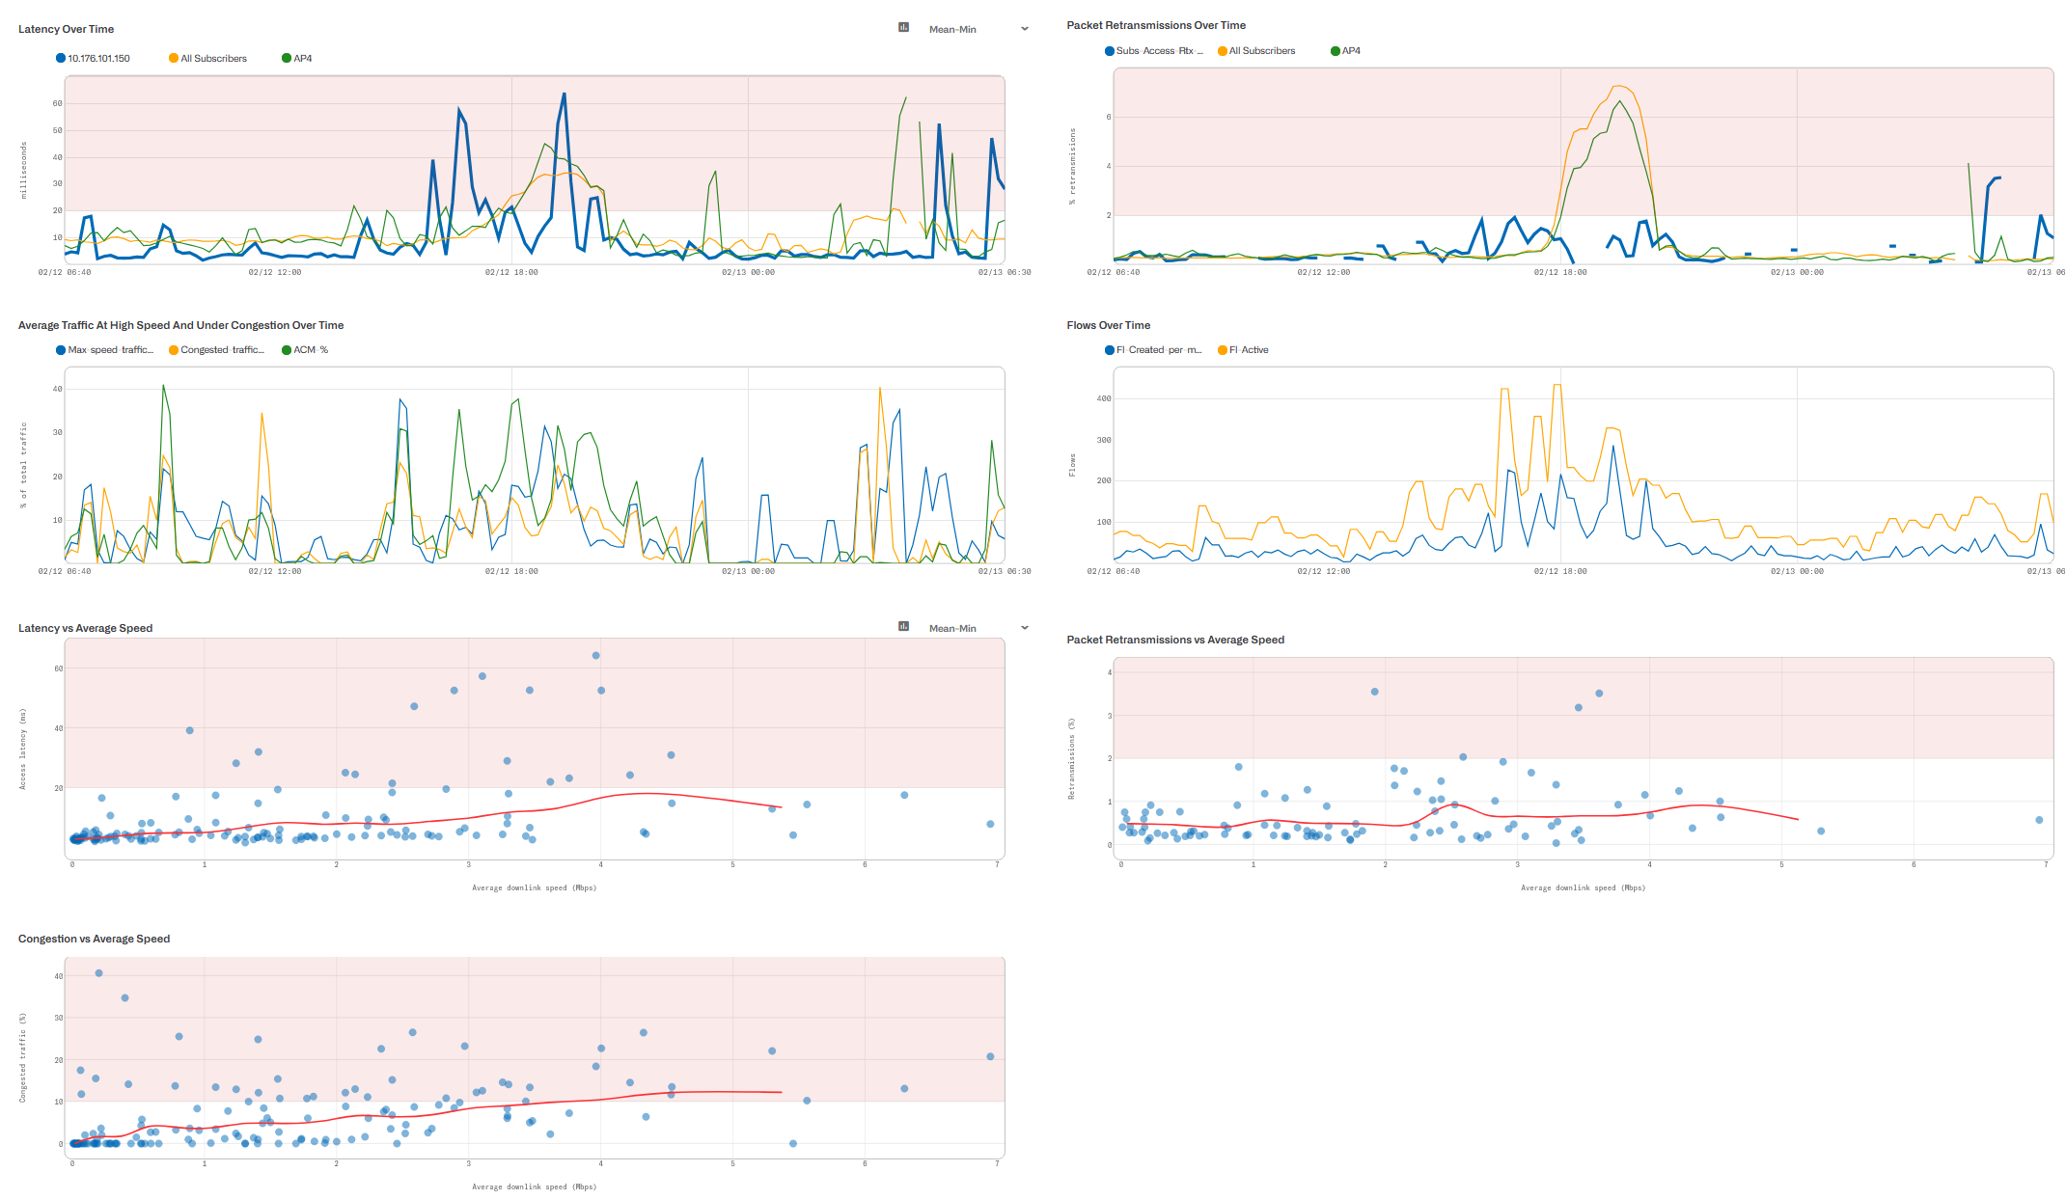The image size is (2066, 1200).
Task: Toggle Congested traffic legend item
Action: tap(222, 350)
